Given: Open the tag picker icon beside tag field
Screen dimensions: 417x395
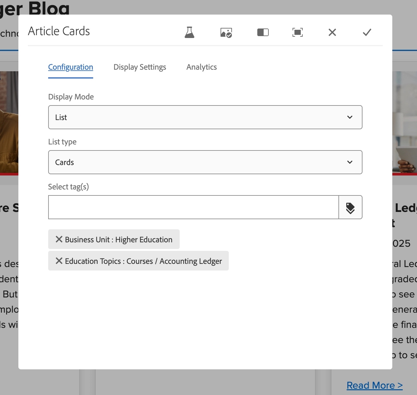Looking at the screenshot, I should (350, 207).
